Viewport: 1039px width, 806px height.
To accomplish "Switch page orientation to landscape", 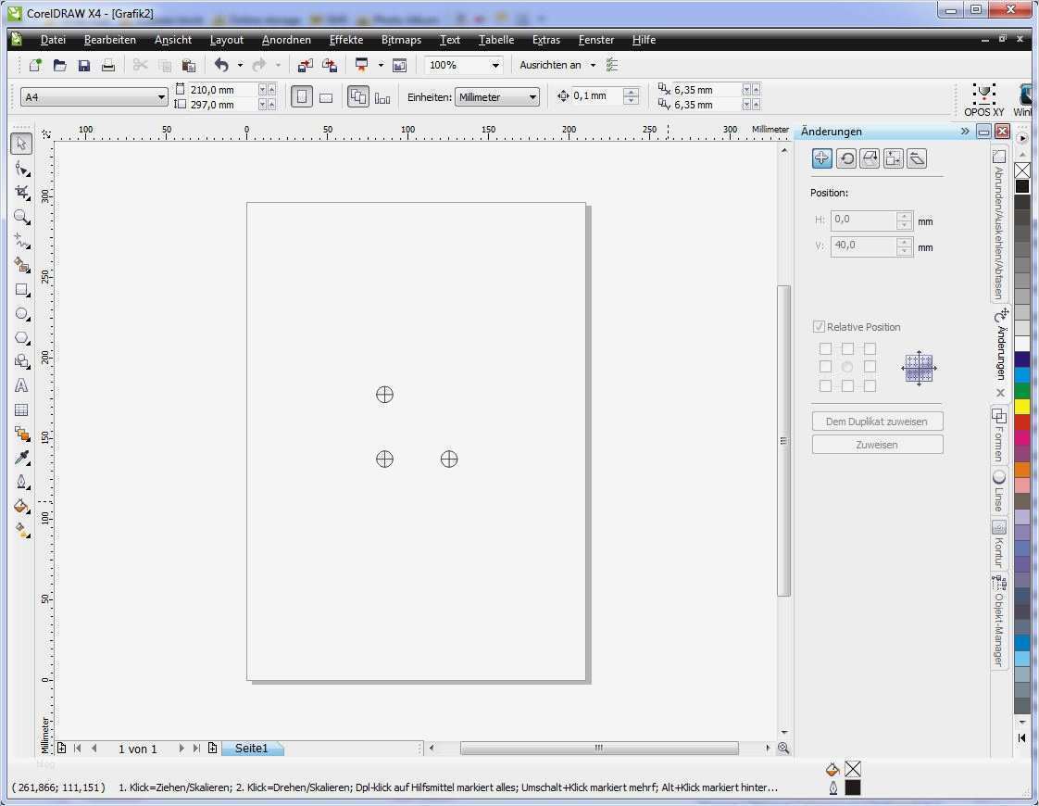I will coord(326,96).
